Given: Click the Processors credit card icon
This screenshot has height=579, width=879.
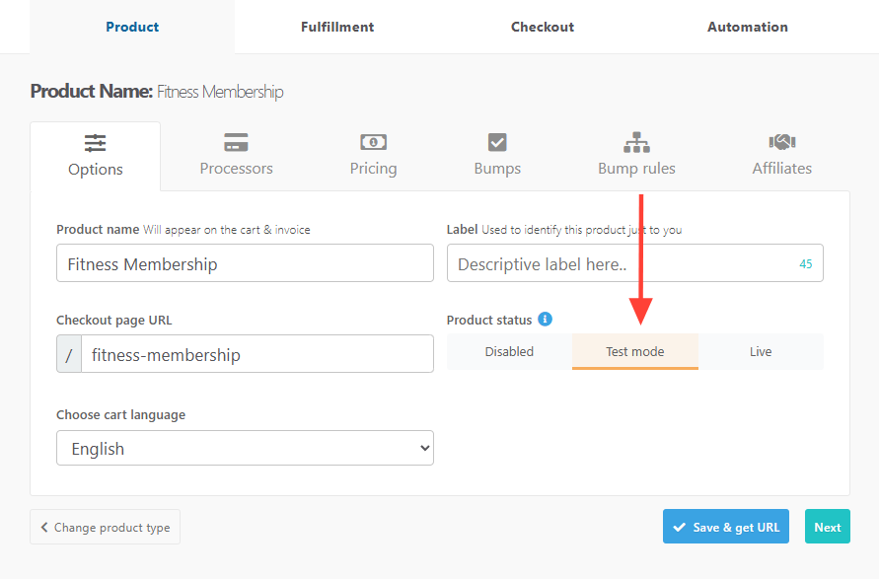Looking at the screenshot, I should tap(236, 142).
